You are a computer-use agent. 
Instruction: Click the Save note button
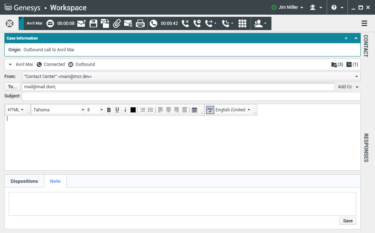[348, 221]
